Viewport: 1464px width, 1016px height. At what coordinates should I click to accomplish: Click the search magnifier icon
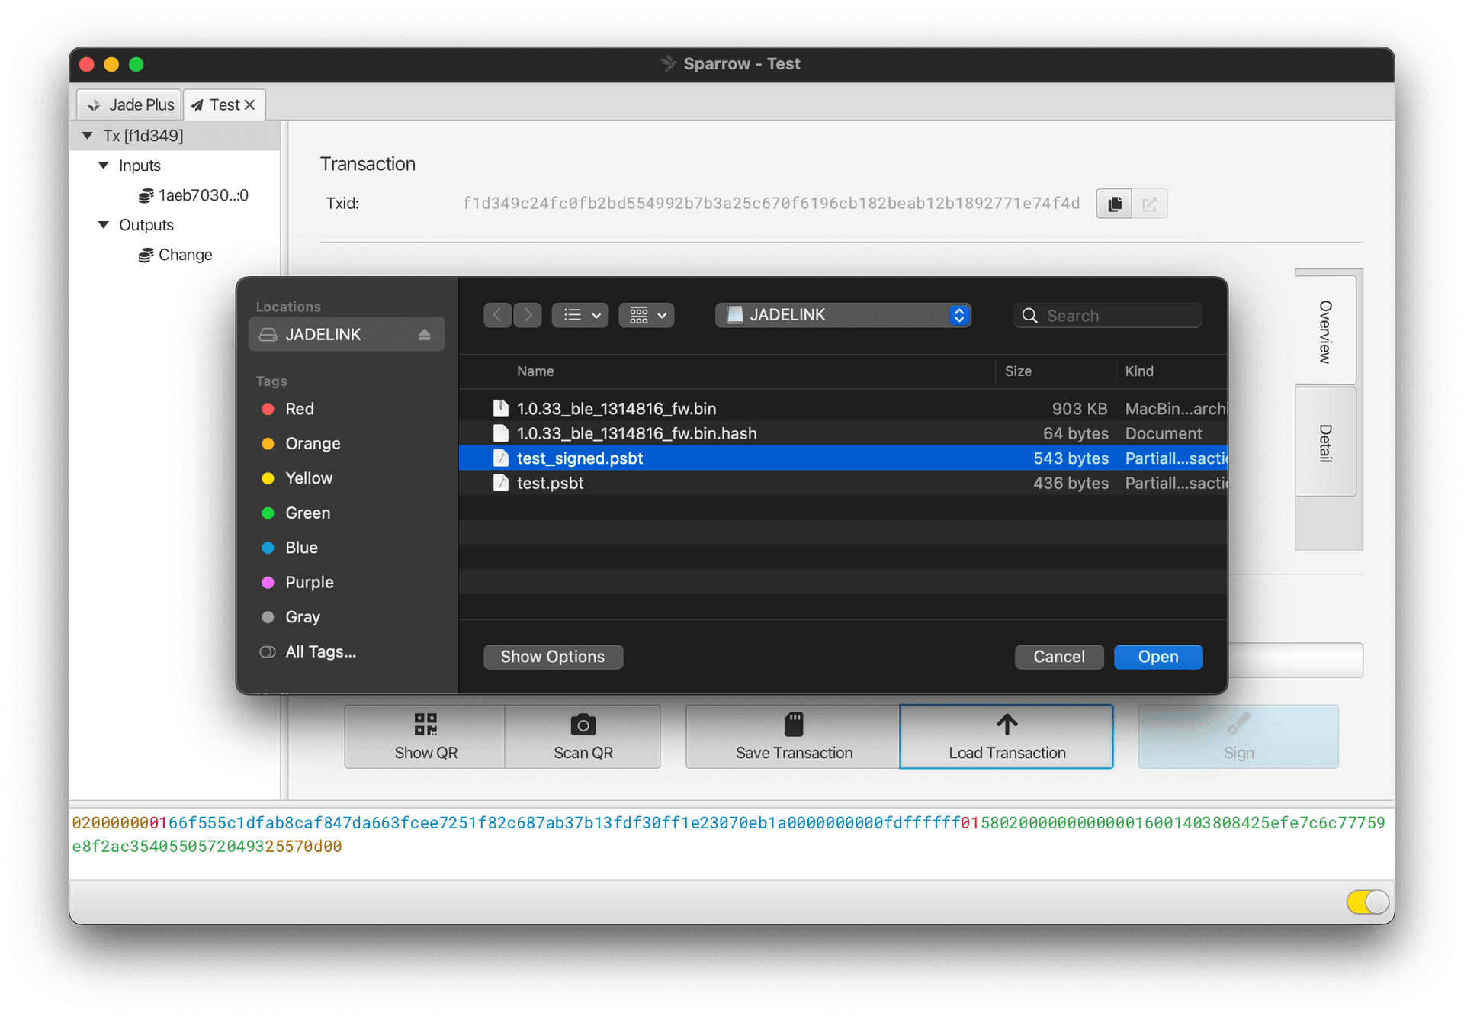pyautogui.click(x=1030, y=316)
